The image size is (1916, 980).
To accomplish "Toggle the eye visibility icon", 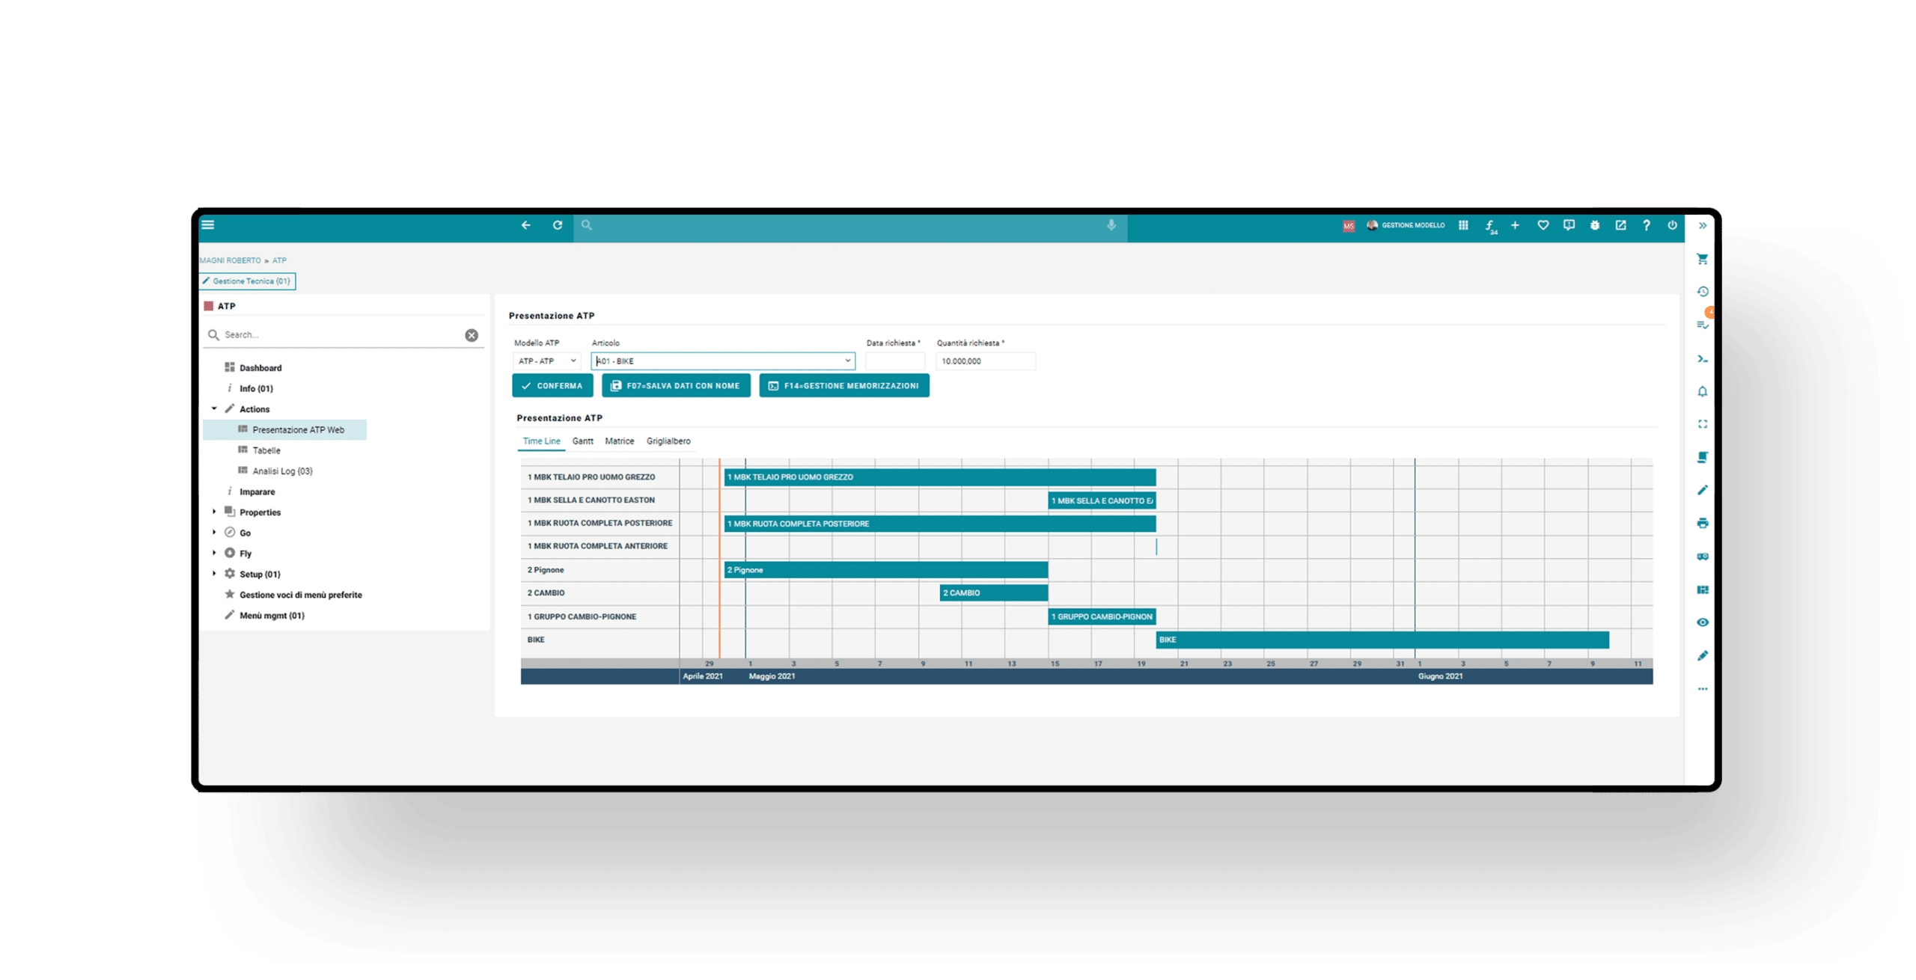I will [x=1702, y=622].
